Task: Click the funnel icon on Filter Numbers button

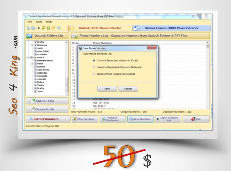Action: coord(75,119)
